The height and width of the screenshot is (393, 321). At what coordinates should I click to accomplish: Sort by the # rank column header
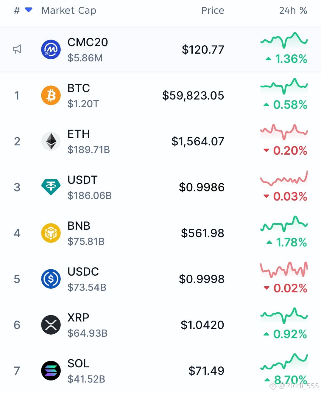click(x=17, y=10)
